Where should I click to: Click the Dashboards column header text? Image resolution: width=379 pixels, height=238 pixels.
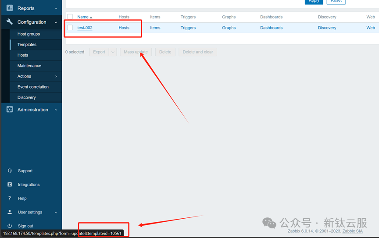point(271,17)
